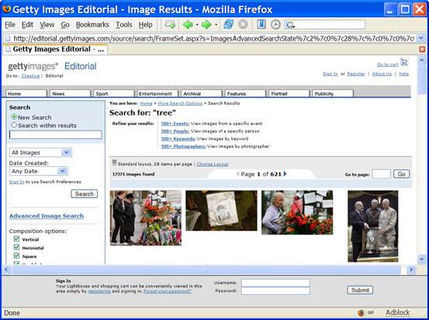Click the Creative link under logo

[30, 76]
